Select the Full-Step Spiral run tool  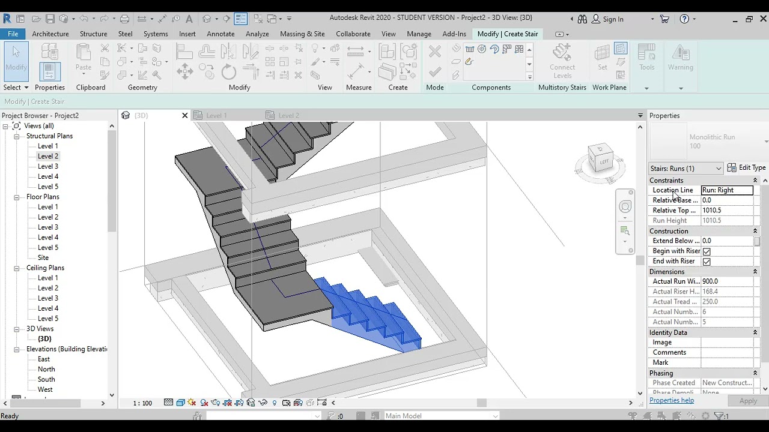click(x=482, y=49)
